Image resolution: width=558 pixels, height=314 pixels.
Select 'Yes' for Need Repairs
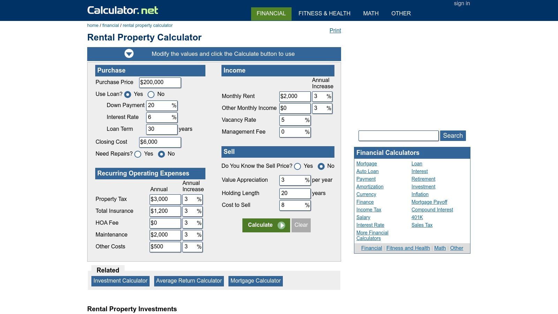coord(138,154)
